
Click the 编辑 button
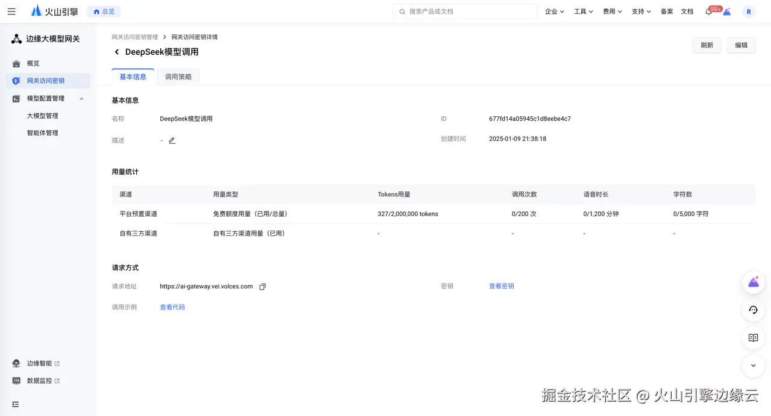(741, 45)
